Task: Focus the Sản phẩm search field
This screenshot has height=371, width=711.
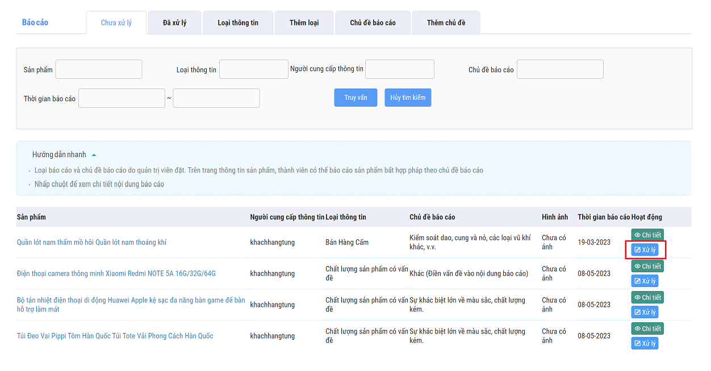Action: pos(99,69)
